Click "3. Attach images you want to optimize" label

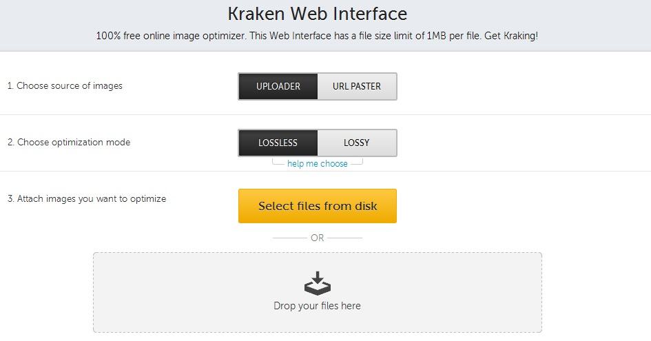[x=87, y=198]
